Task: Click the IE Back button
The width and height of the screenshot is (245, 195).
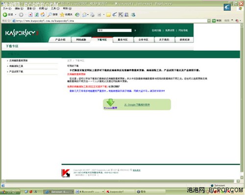Action: click(x=8, y=15)
